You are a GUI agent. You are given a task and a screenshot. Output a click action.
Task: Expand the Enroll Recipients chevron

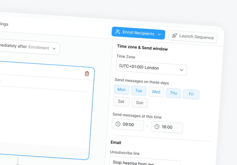pos(159,34)
